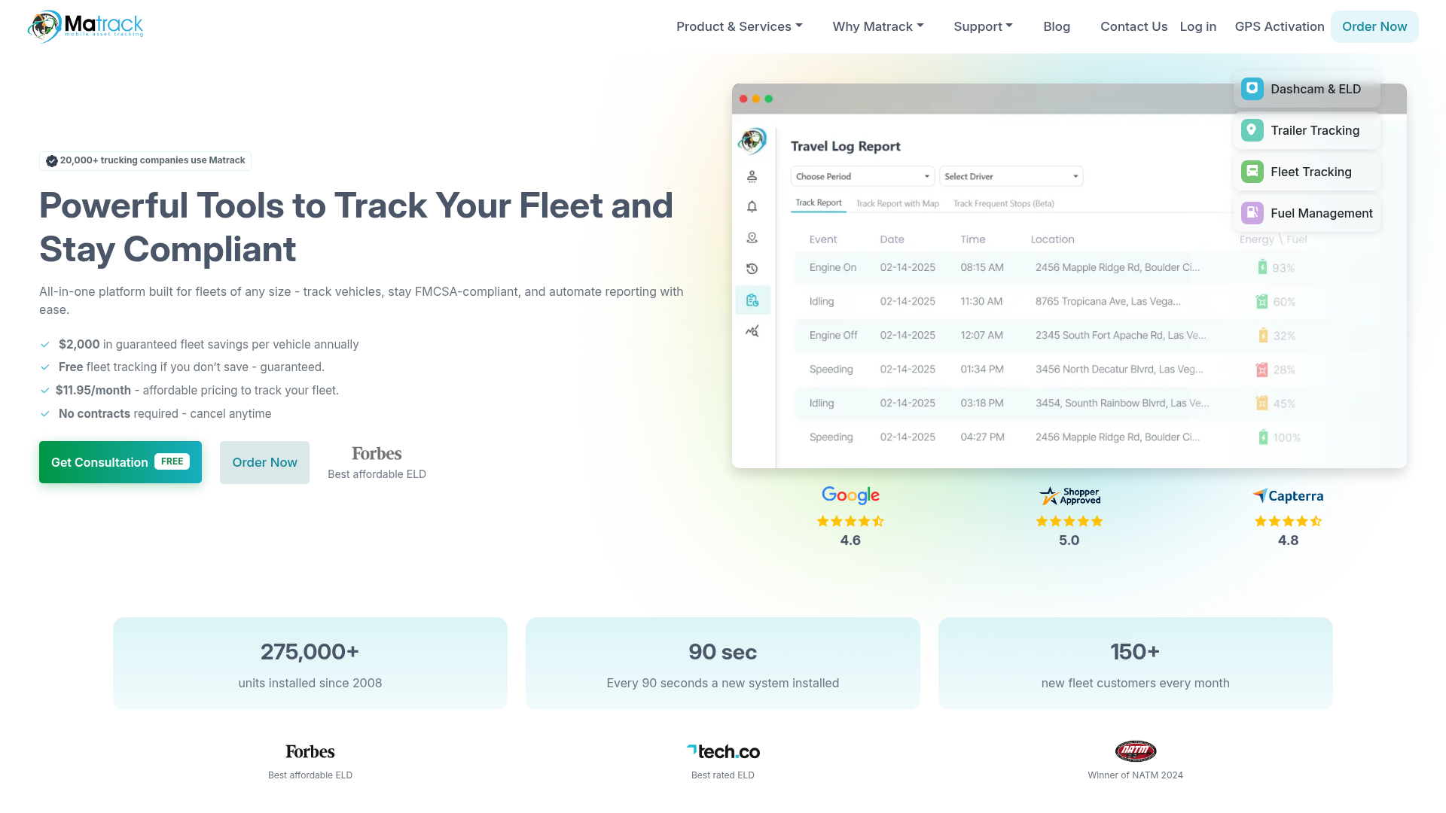Open analytics via the route search icon
The image size is (1446, 813).
point(752,330)
